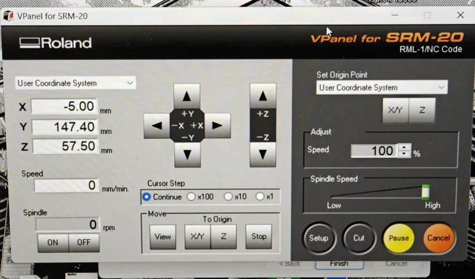The image size is (475, 279).
Task: Click the Speed mm/min readout field
Action: point(66,185)
